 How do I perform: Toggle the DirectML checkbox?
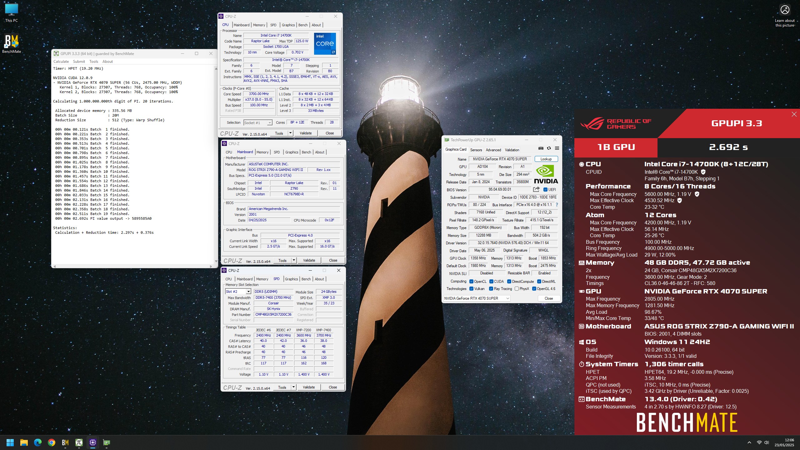(x=539, y=282)
